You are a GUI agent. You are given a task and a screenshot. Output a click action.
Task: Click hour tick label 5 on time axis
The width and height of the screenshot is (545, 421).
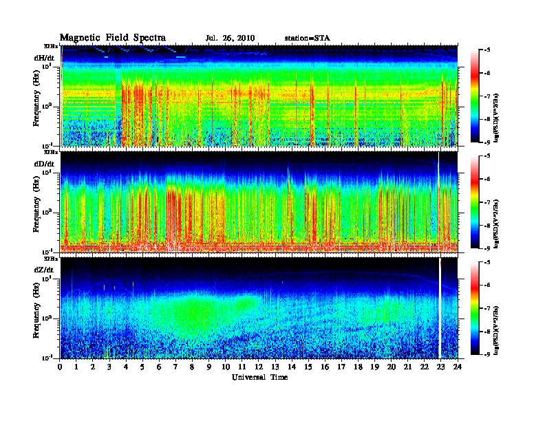pos(142,367)
